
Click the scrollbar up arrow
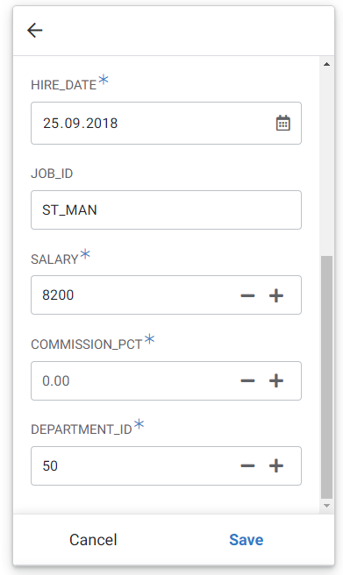(326, 64)
